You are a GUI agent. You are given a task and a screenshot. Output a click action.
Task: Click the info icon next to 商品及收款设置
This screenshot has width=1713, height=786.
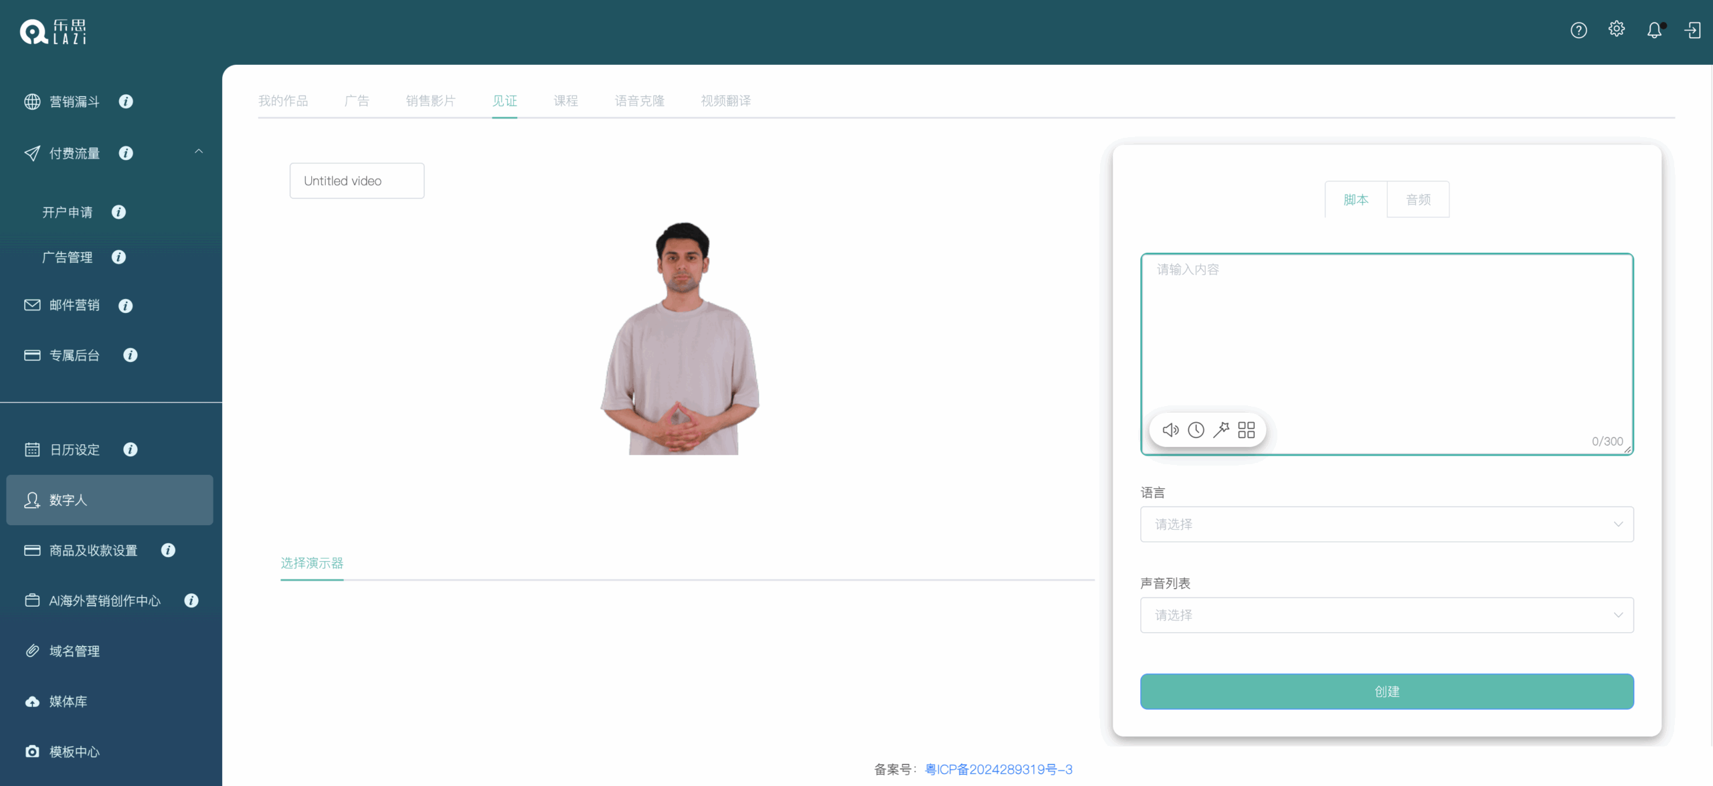click(168, 550)
